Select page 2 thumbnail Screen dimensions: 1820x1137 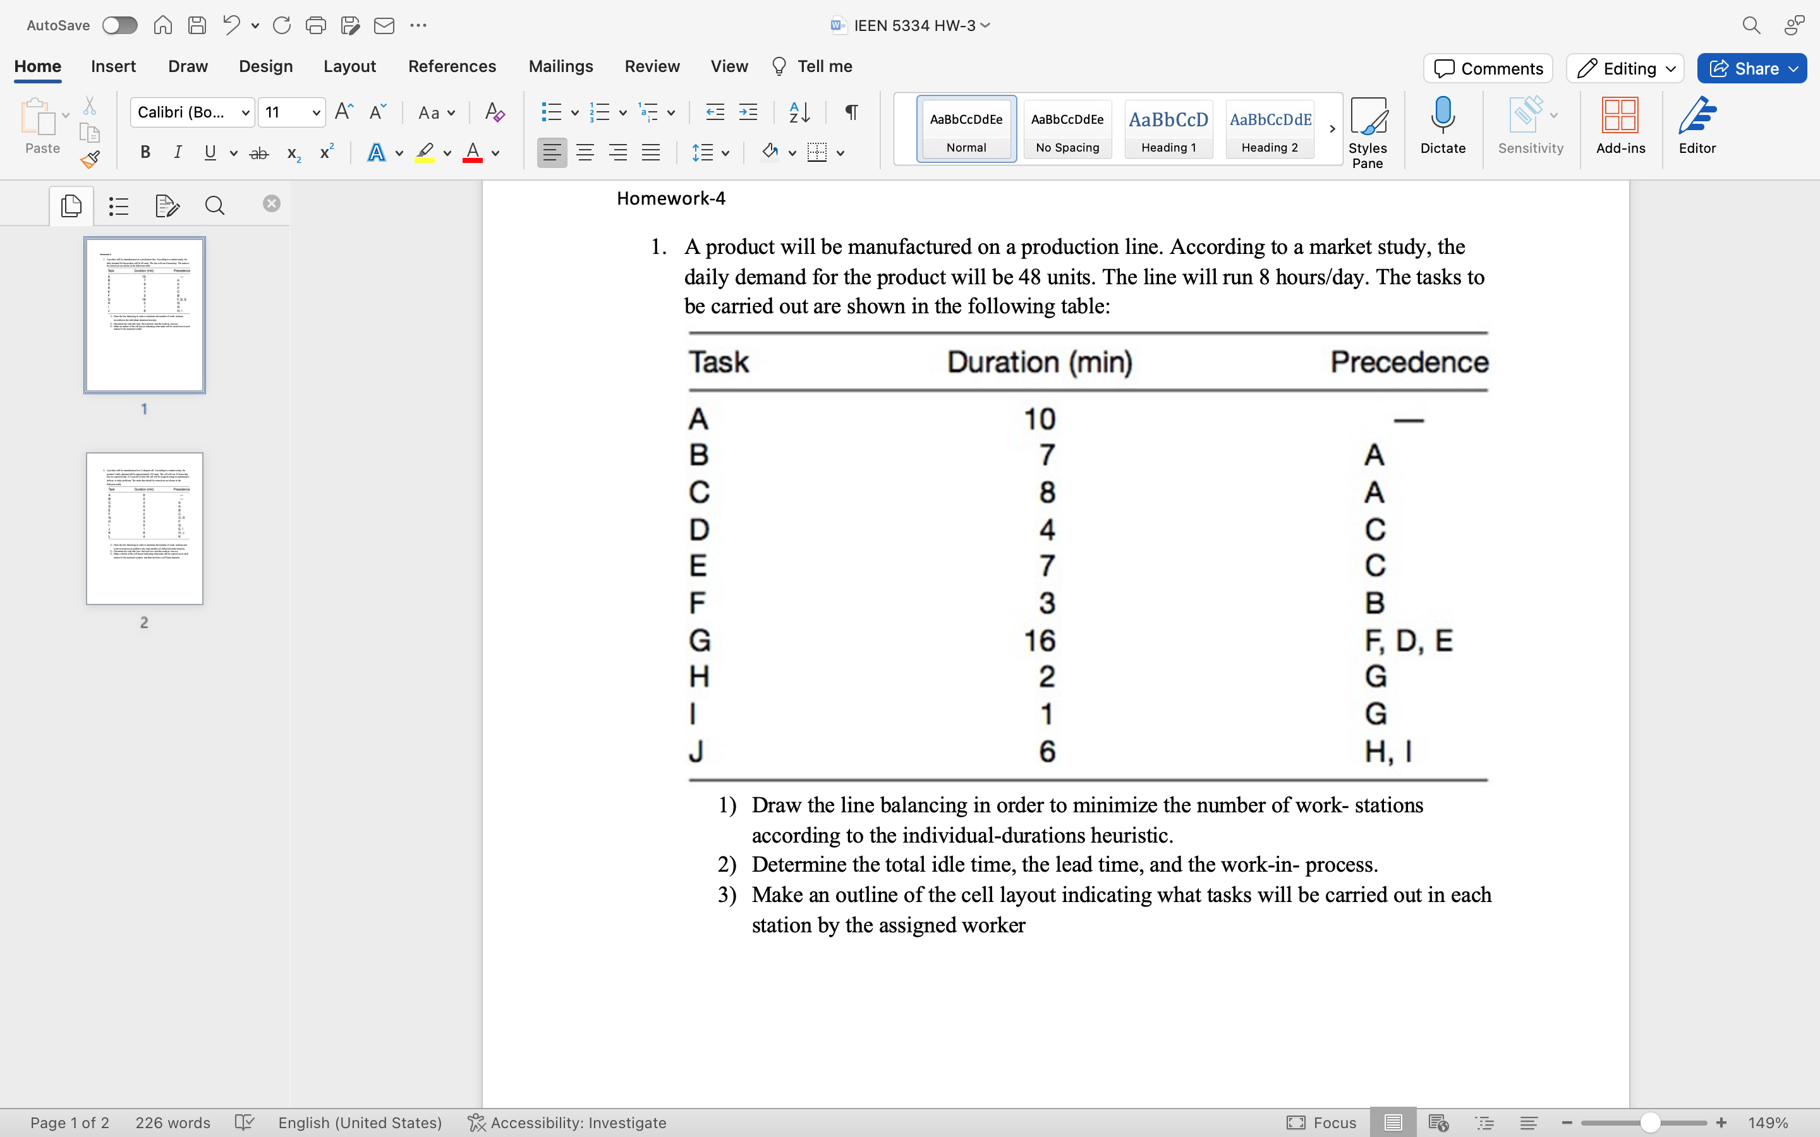pyautogui.click(x=144, y=527)
